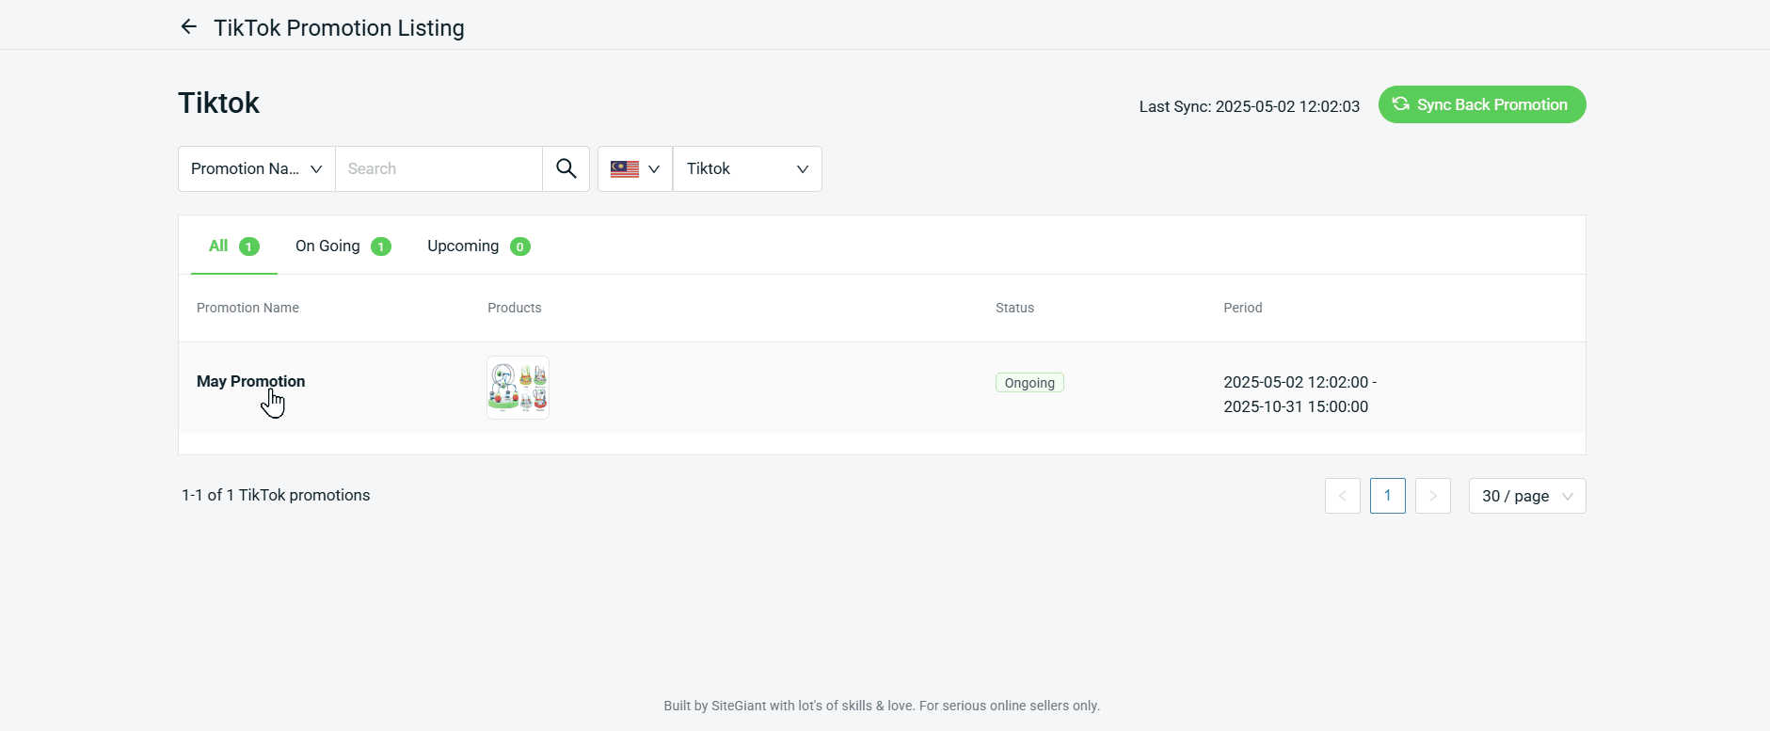The image size is (1770, 731).
Task: Go to next page arrow
Action: pos(1433,496)
